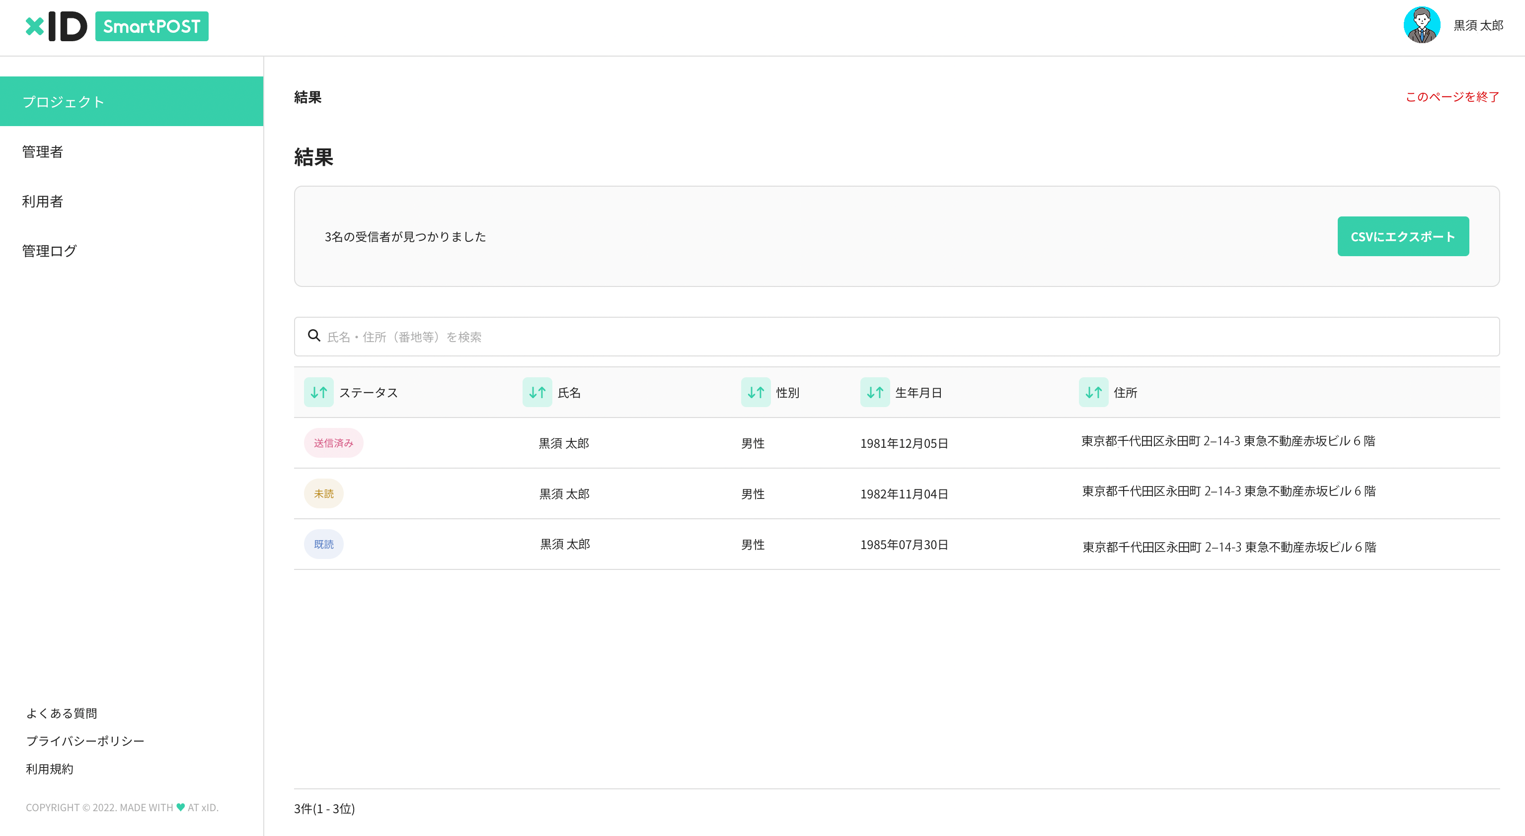Export results with CSVにエクスポート button

[x=1402, y=237]
